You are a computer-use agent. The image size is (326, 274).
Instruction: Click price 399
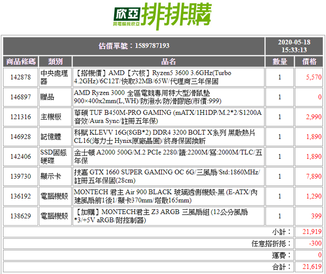coord(316,216)
